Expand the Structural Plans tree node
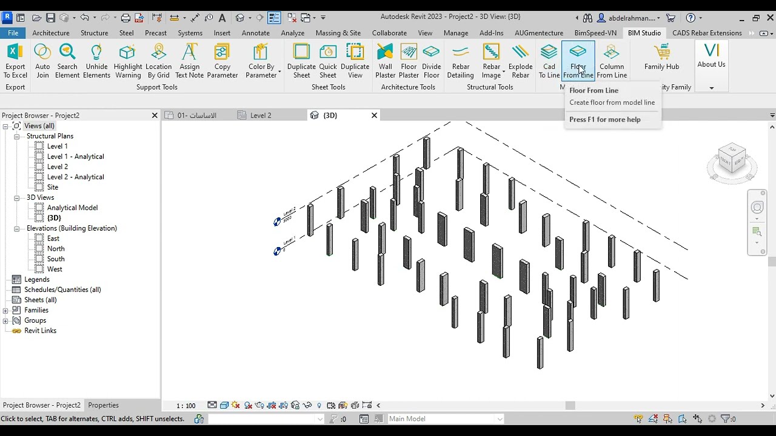This screenshot has width=776, height=436. pyautogui.click(x=17, y=136)
